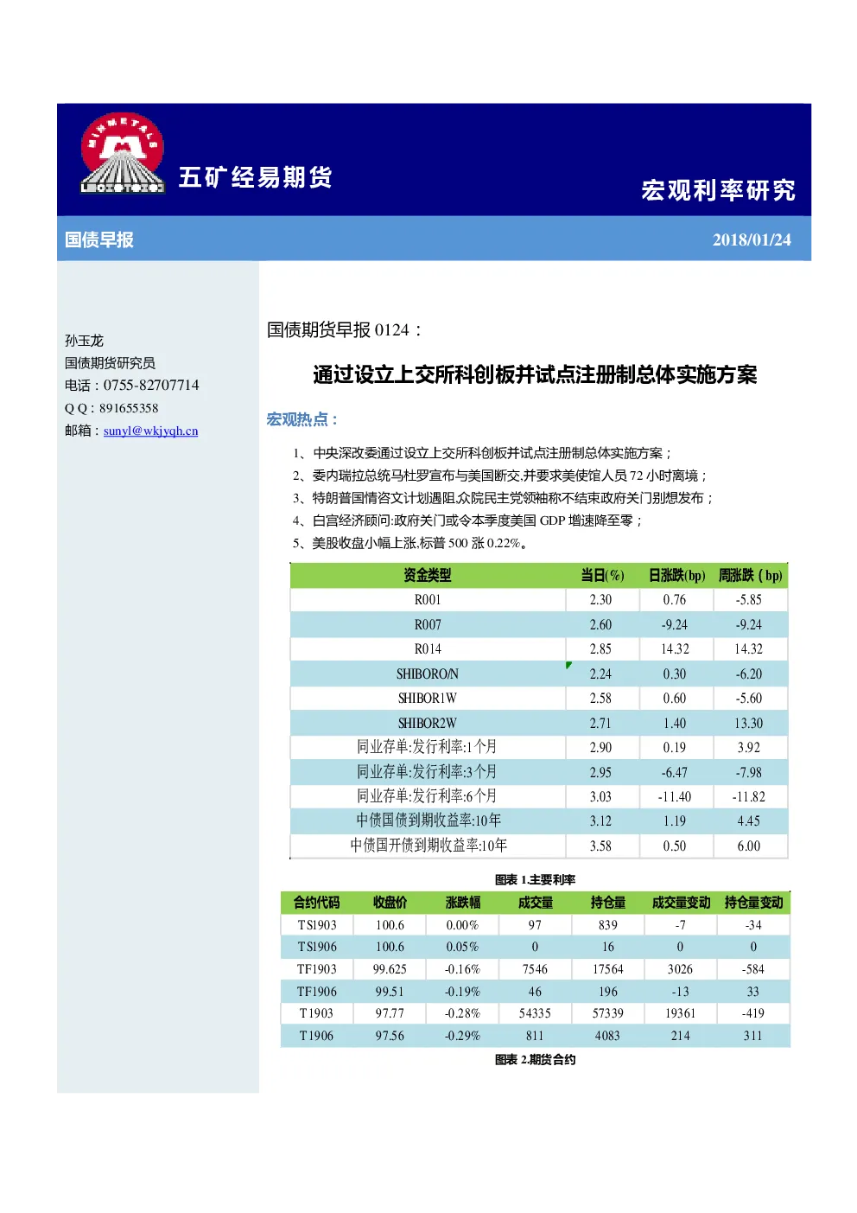Select news item 4 about 白宫经济顾问
This screenshot has width=857, height=1213.
[467, 520]
